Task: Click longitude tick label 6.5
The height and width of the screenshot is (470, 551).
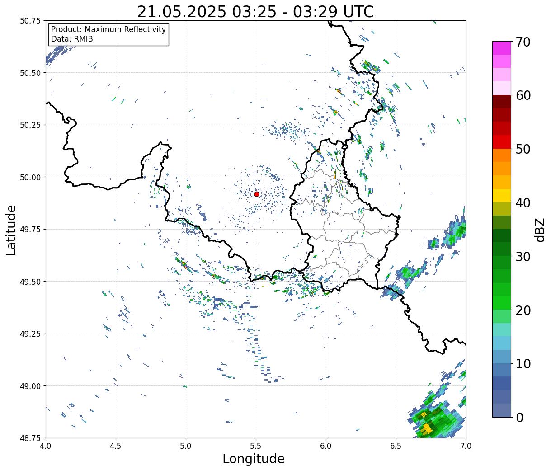Action: click(396, 446)
